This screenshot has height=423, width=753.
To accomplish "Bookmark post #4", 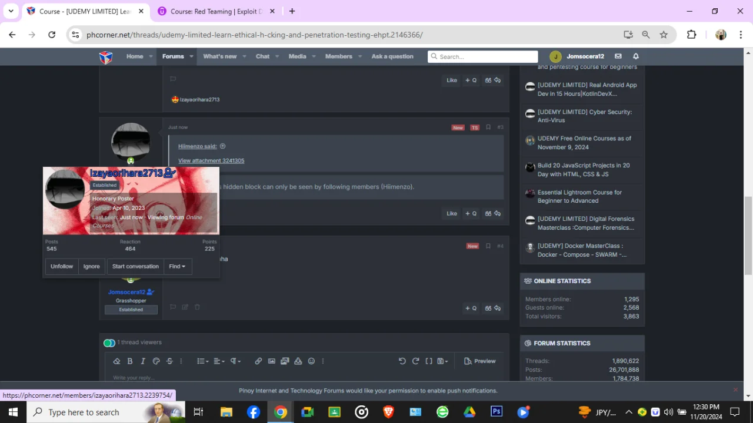I will (488, 246).
